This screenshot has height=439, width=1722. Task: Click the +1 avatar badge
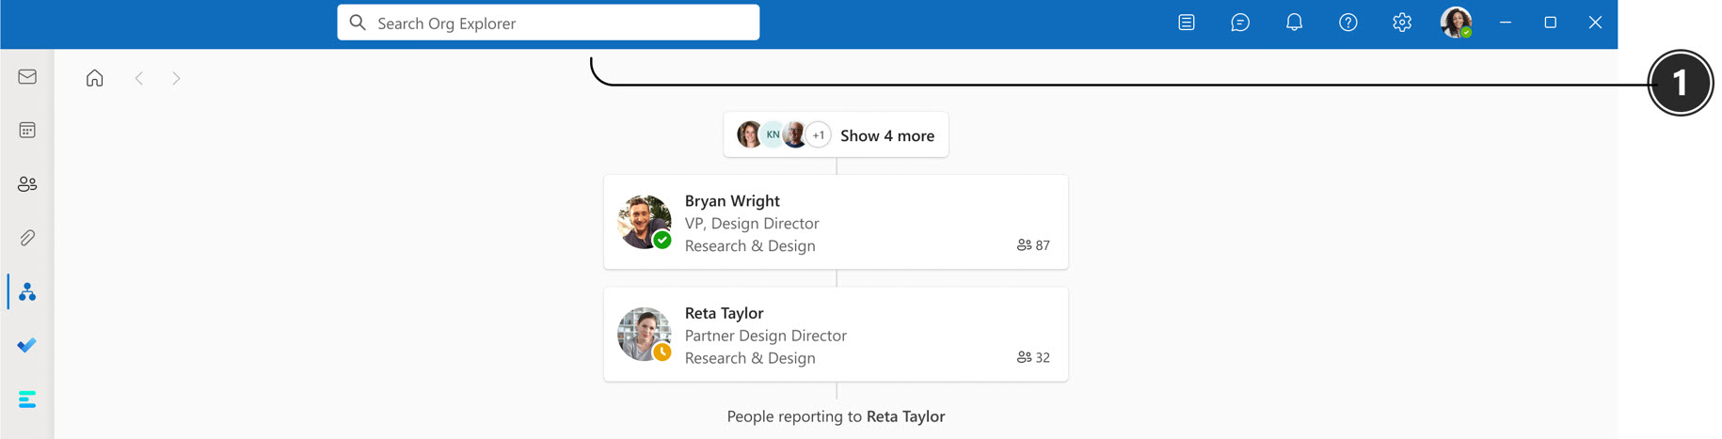pyautogui.click(x=819, y=135)
